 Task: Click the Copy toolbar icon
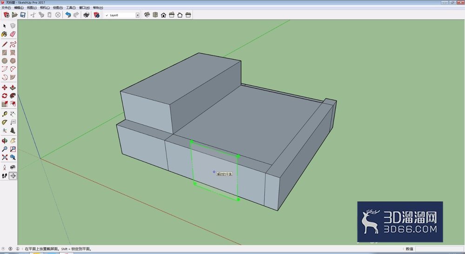[41, 15]
